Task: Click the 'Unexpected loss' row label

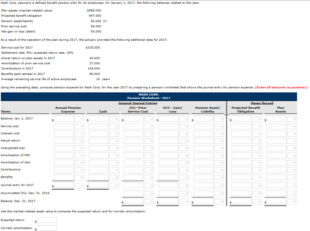Action: [x=13, y=148]
